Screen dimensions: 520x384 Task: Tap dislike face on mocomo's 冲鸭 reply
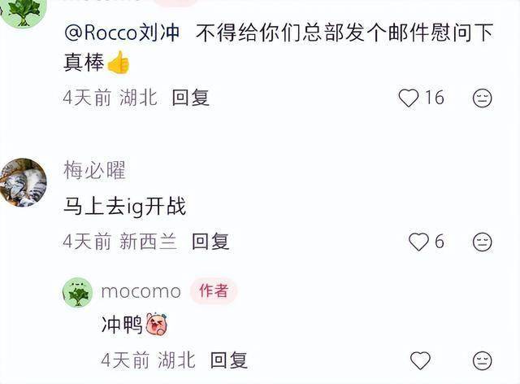[x=482, y=360]
